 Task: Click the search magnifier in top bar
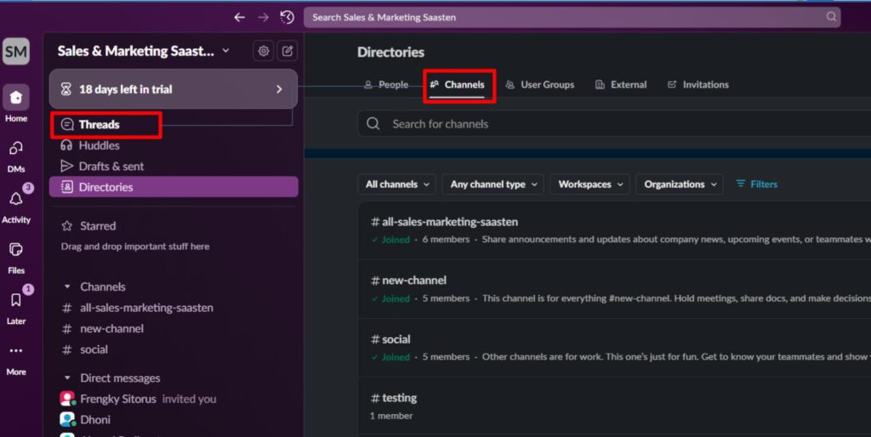(x=831, y=17)
